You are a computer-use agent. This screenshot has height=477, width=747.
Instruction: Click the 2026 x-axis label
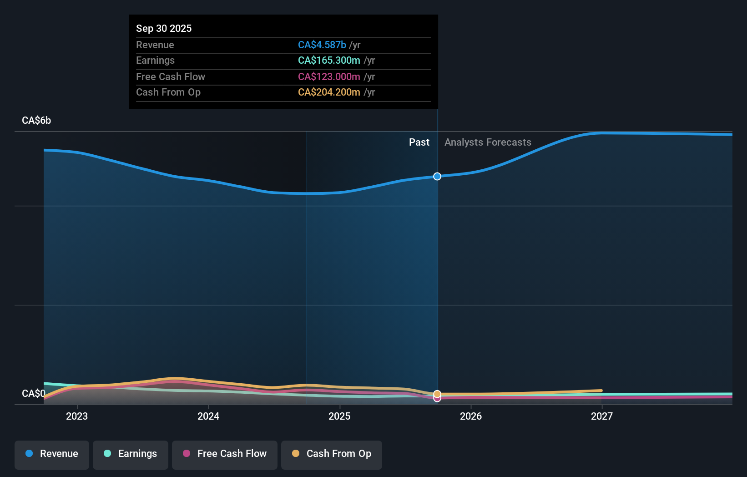(471, 416)
